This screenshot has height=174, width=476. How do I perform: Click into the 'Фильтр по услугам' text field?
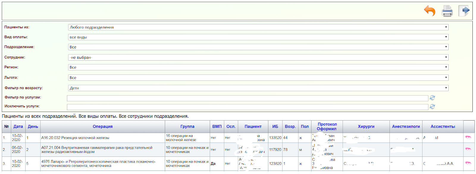click(x=247, y=98)
